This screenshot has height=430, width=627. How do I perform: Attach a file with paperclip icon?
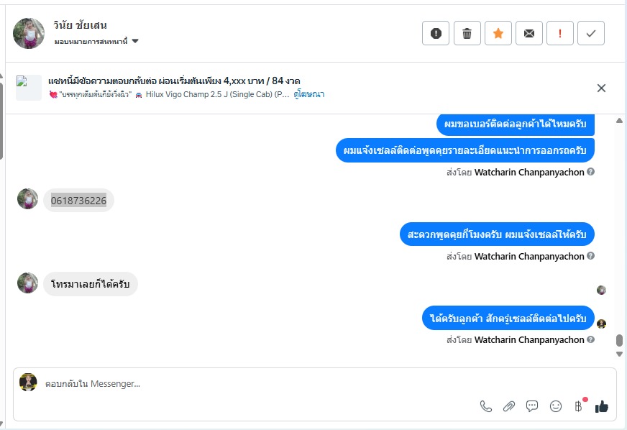[x=509, y=406]
